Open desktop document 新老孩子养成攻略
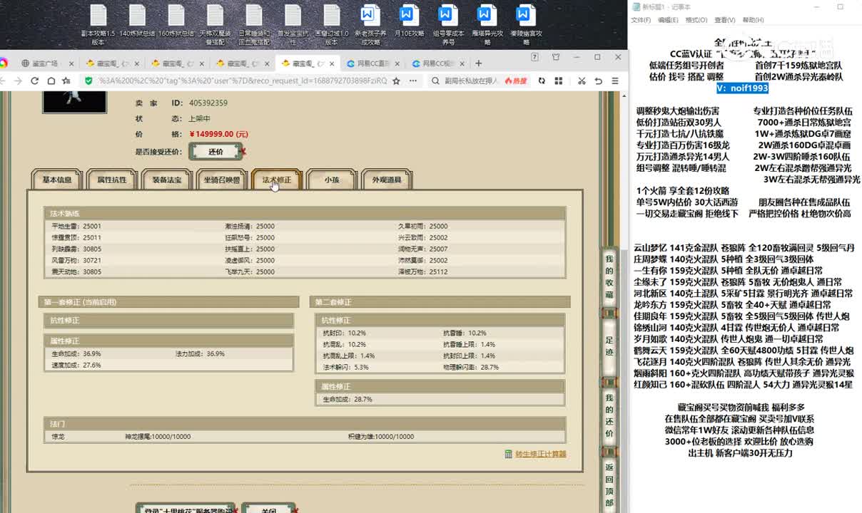Viewport: 862px width, 513px height. click(370, 24)
